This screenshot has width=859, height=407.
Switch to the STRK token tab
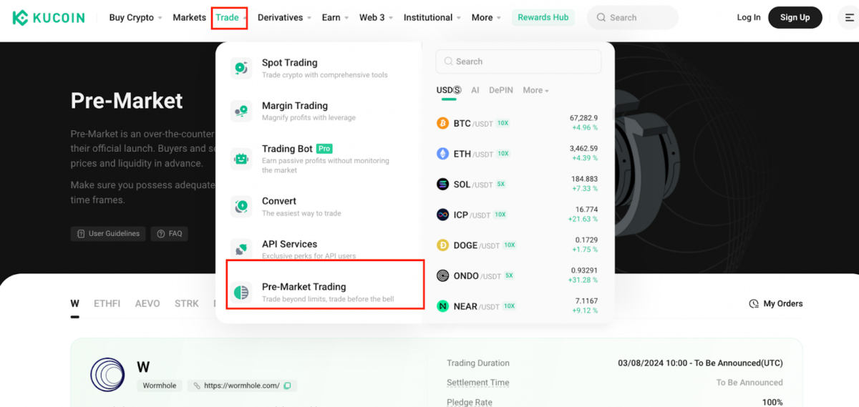187,303
